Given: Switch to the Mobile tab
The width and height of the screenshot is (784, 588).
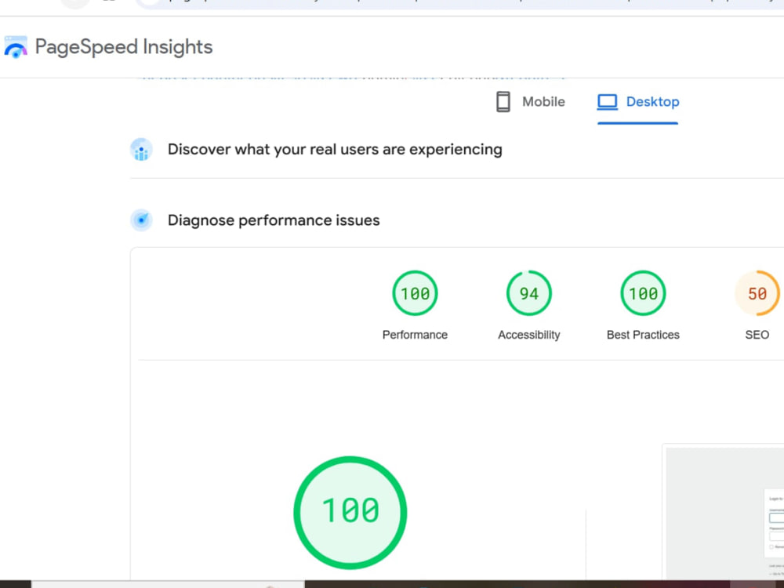Looking at the screenshot, I should click(530, 102).
